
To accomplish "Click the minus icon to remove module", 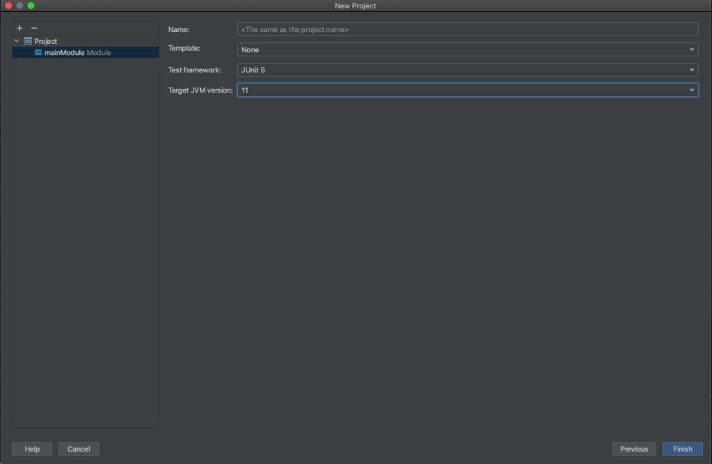I will click(x=34, y=29).
